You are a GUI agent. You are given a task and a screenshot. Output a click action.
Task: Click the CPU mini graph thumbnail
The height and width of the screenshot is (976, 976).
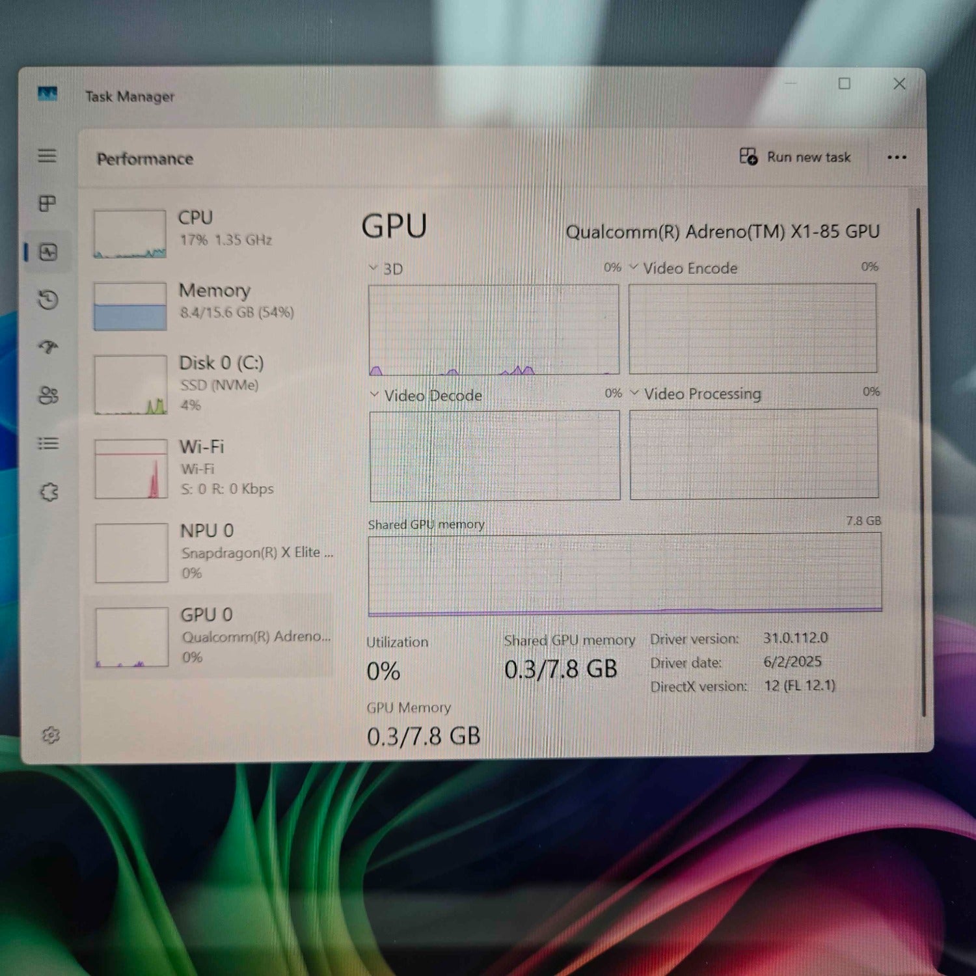coord(129,234)
